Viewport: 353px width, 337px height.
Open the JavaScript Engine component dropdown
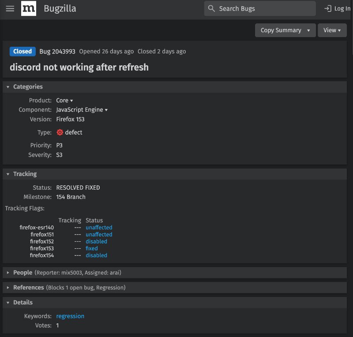coord(82,110)
